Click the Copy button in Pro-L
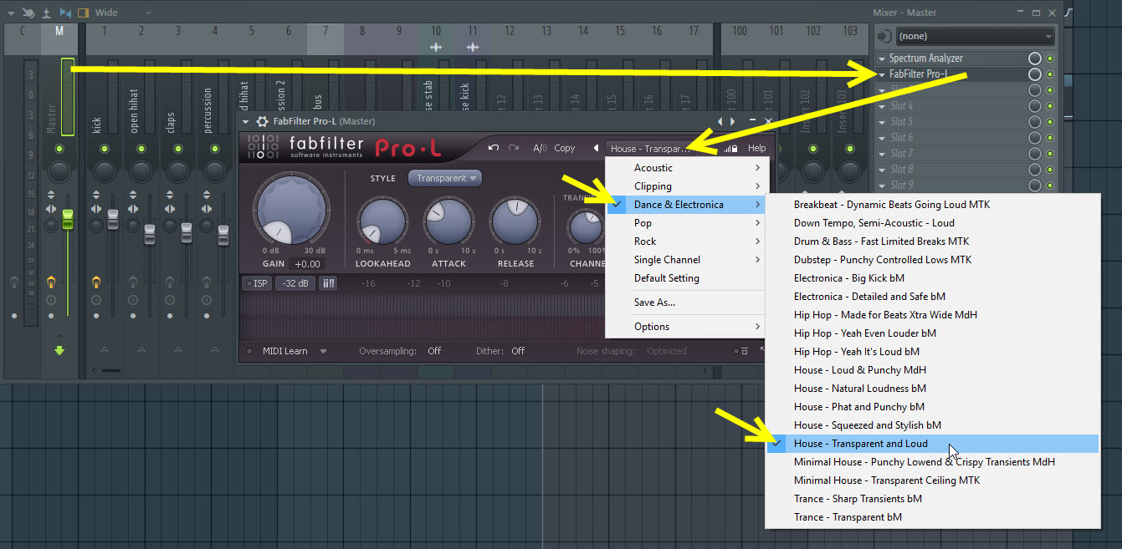1122x549 pixels. point(565,148)
